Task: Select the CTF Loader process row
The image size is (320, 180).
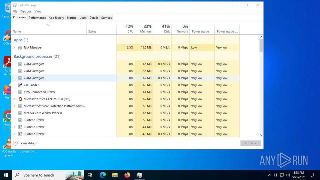Action: 125,85
